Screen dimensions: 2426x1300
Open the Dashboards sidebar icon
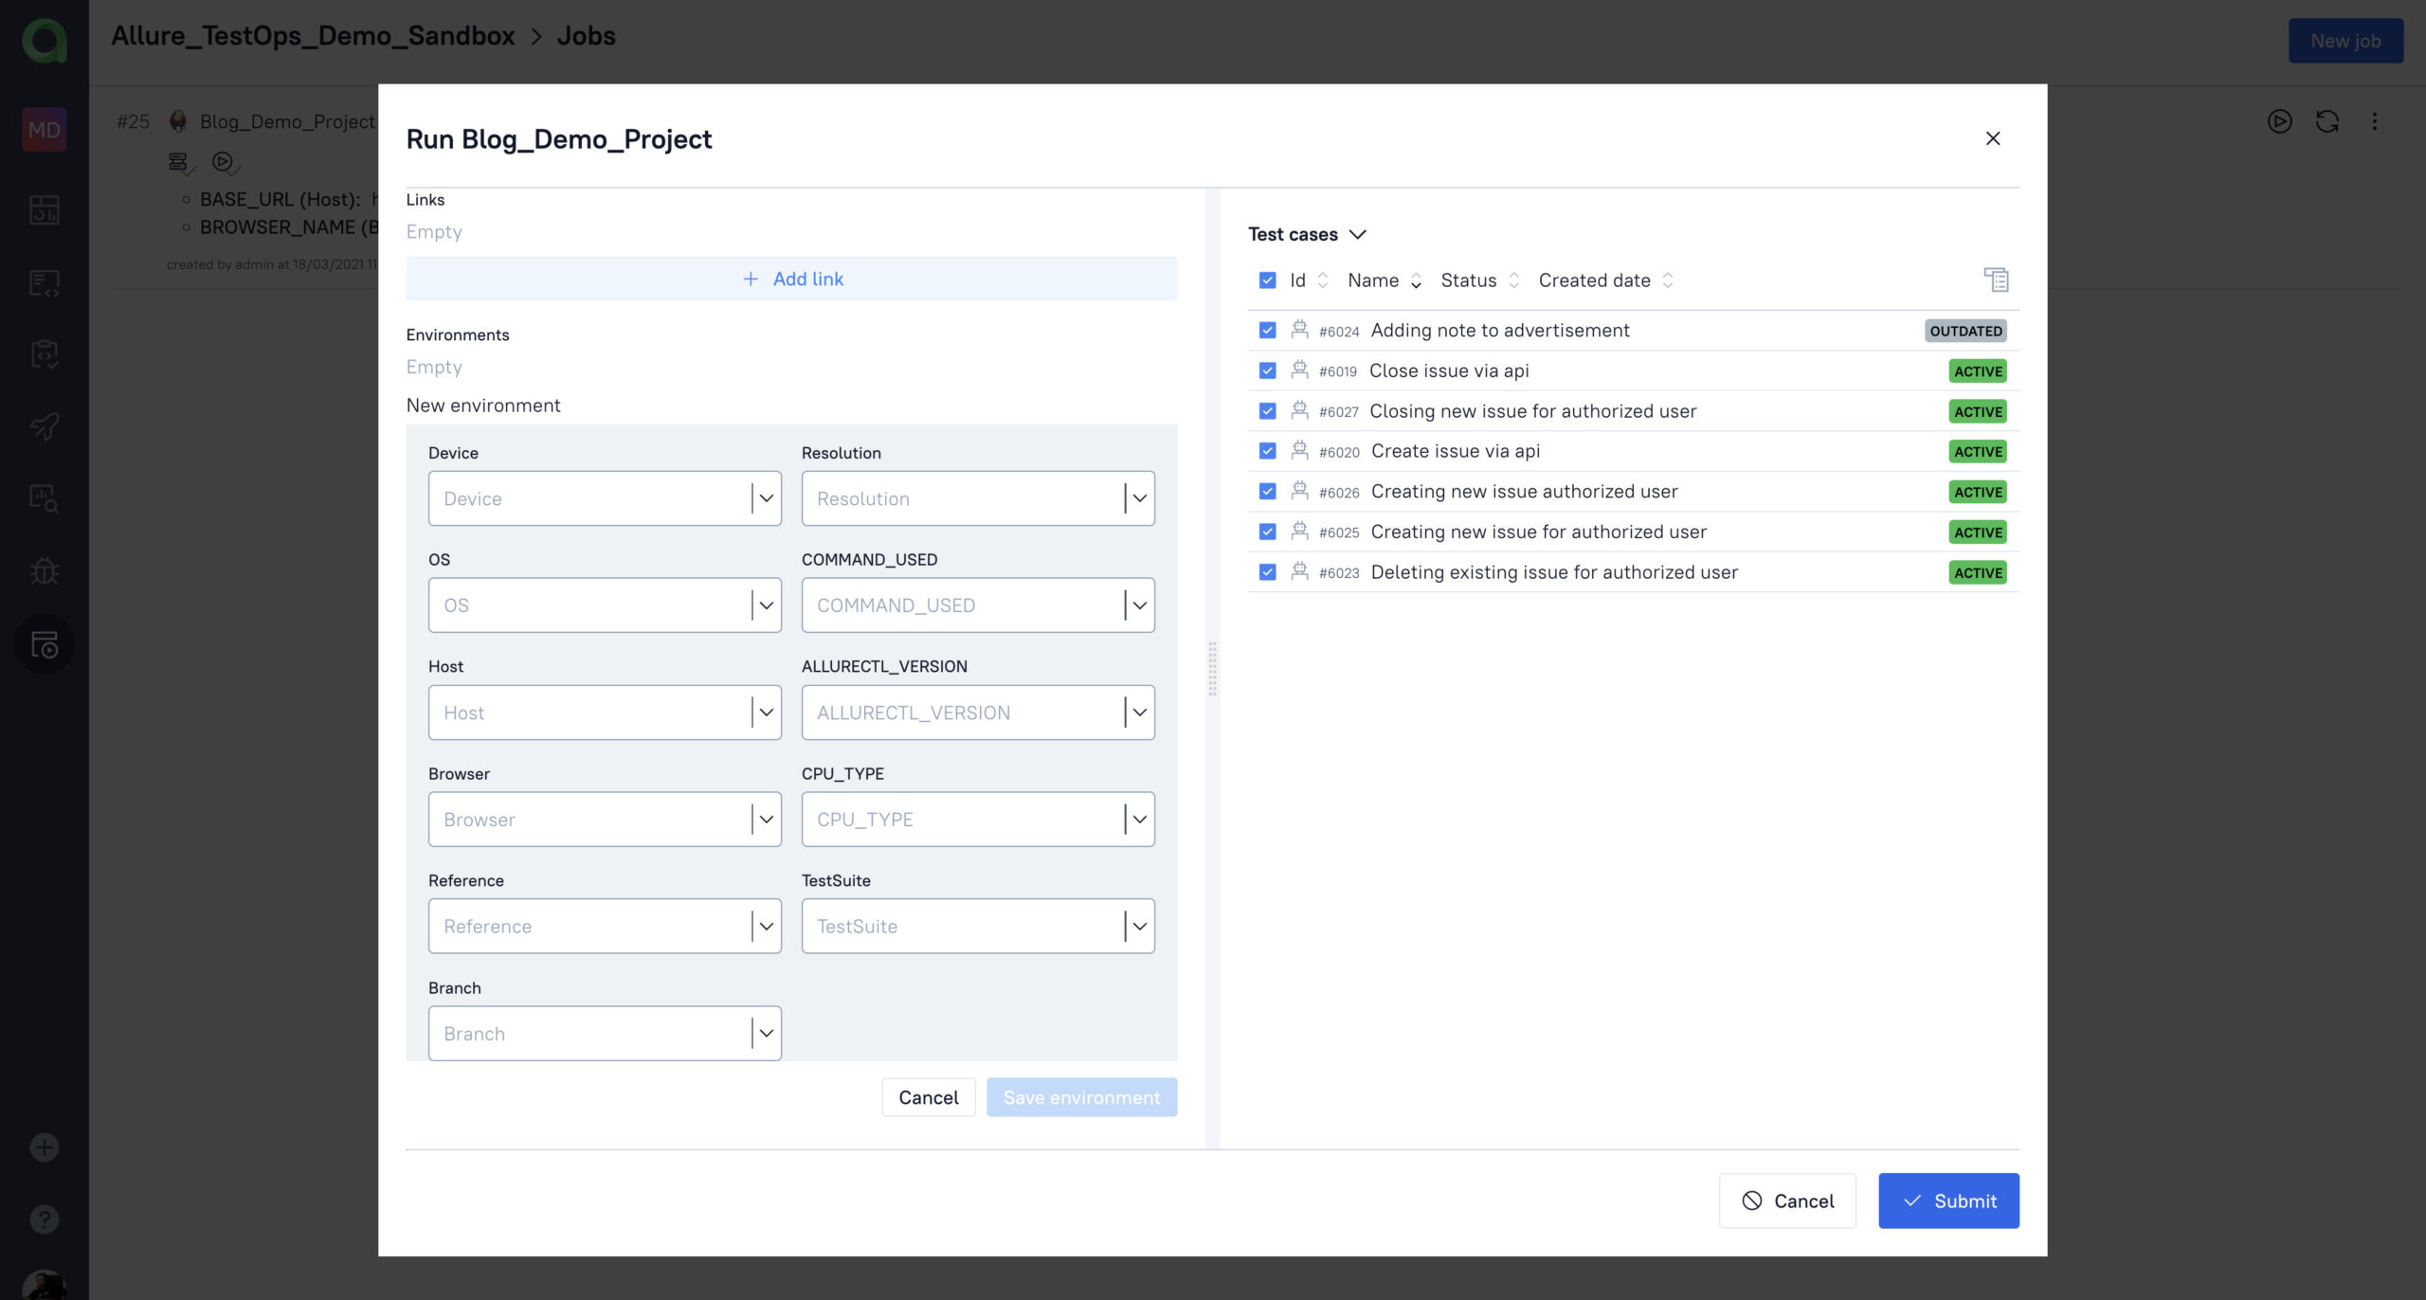(x=44, y=209)
